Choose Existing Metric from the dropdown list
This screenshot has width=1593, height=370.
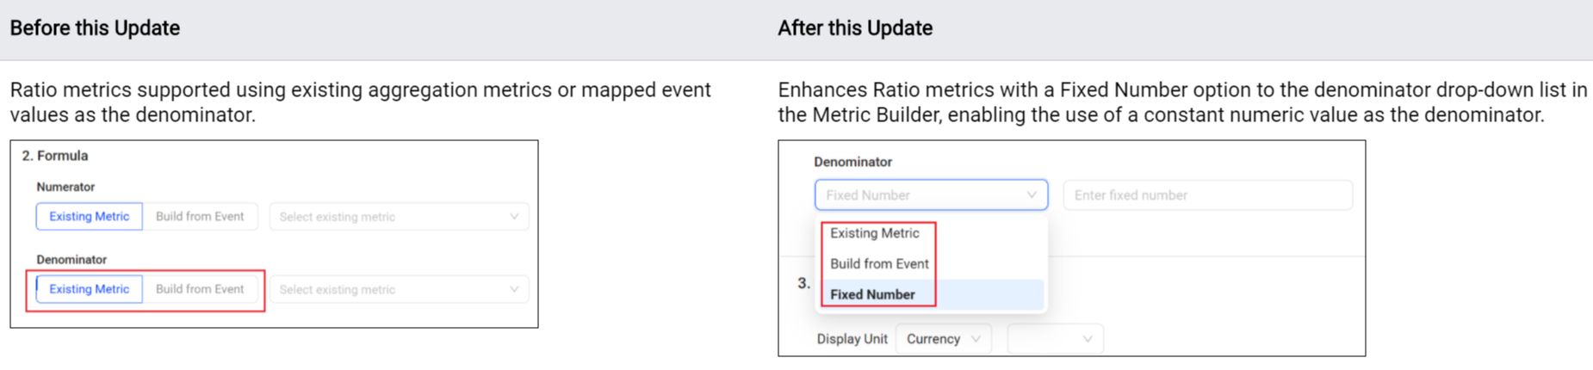pyautogui.click(x=875, y=233)
